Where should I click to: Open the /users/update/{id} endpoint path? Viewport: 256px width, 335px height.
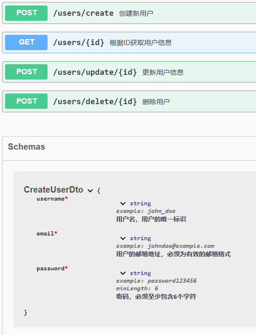[95, 72]
